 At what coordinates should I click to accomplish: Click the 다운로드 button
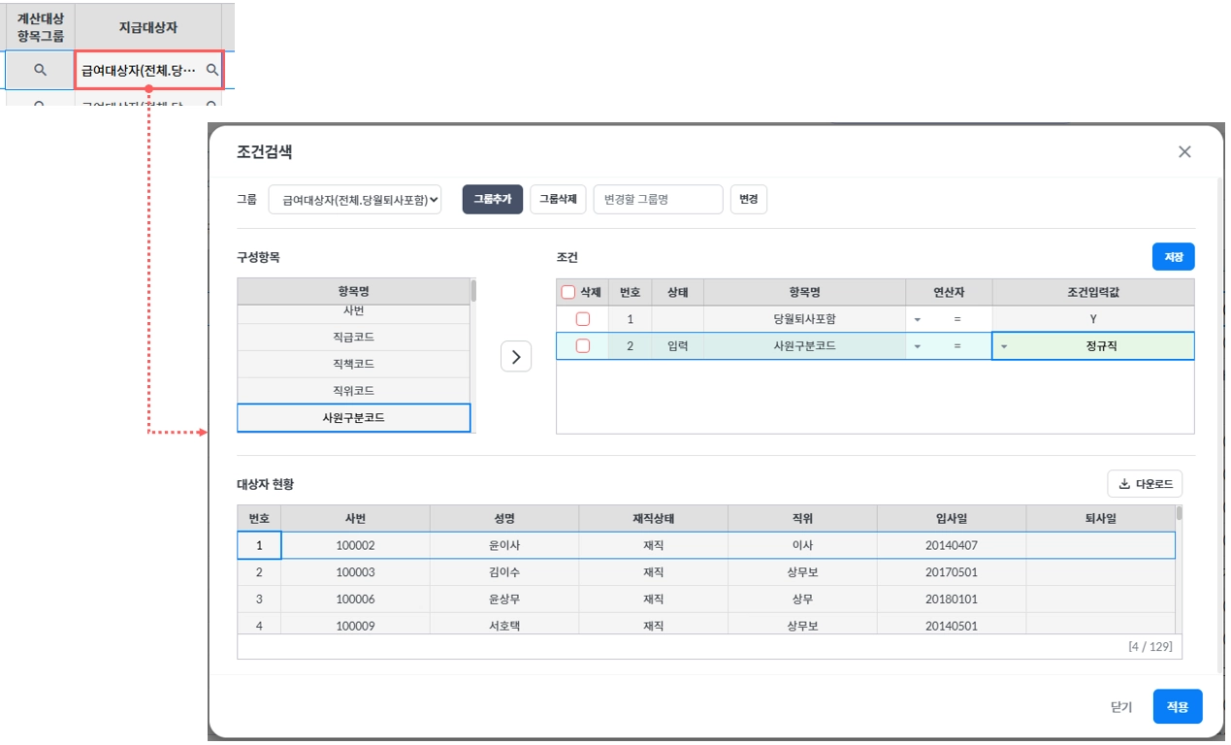click(x=1145, y=484)
